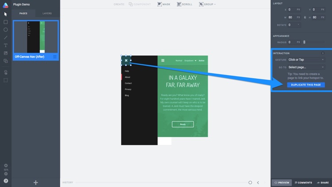Click the Preview button
The image size is (332, 187).
pyautogui.click(x=282, y=183)
